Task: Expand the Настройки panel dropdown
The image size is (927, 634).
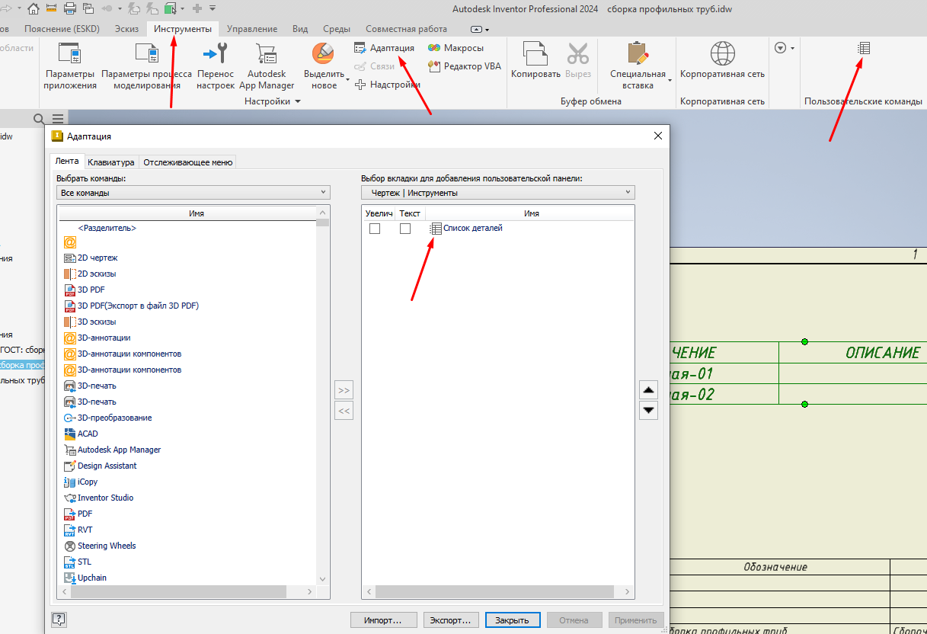Action: 298,101
